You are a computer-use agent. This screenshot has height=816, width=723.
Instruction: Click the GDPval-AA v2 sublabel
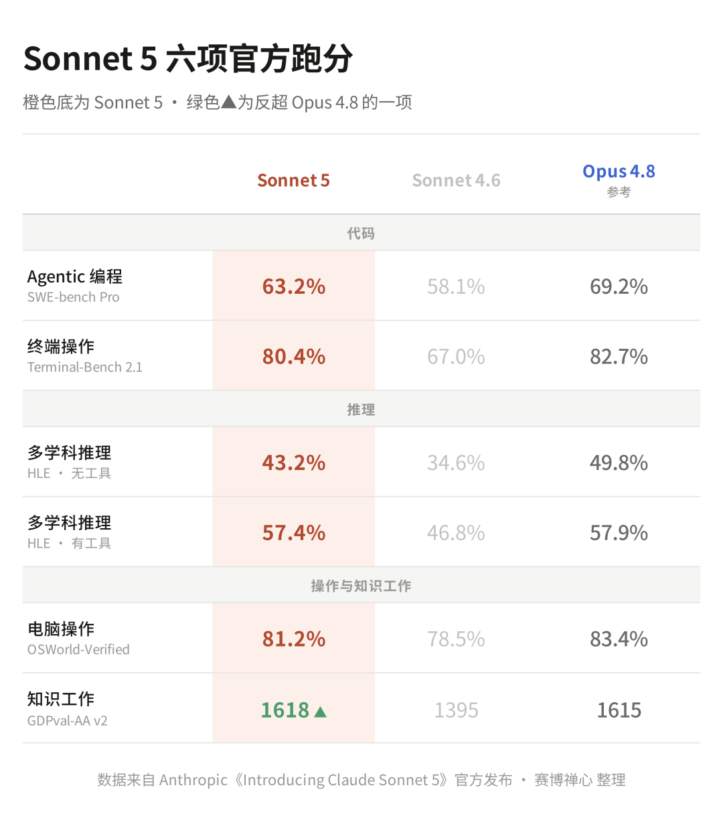pos(67,721)
